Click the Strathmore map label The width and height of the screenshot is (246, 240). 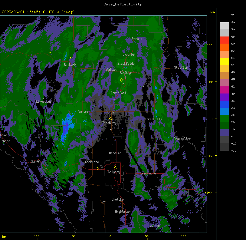pos(147,173)
